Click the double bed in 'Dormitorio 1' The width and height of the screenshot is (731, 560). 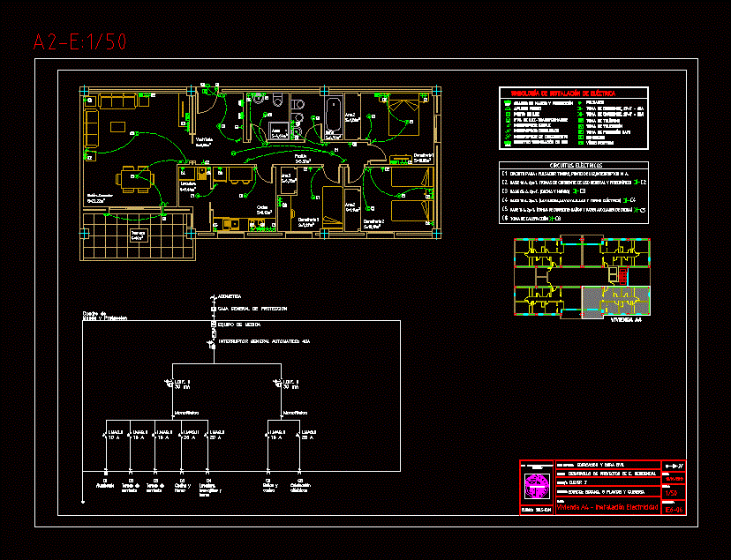(403, 115)
